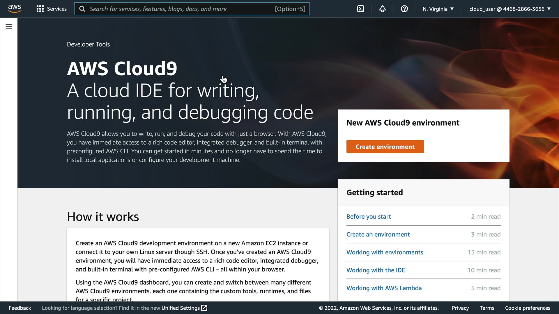The width and height of the screenshot is (559, 314).
Task: Expand the hamburger side navigation menu
Action: tap(9, 27)
